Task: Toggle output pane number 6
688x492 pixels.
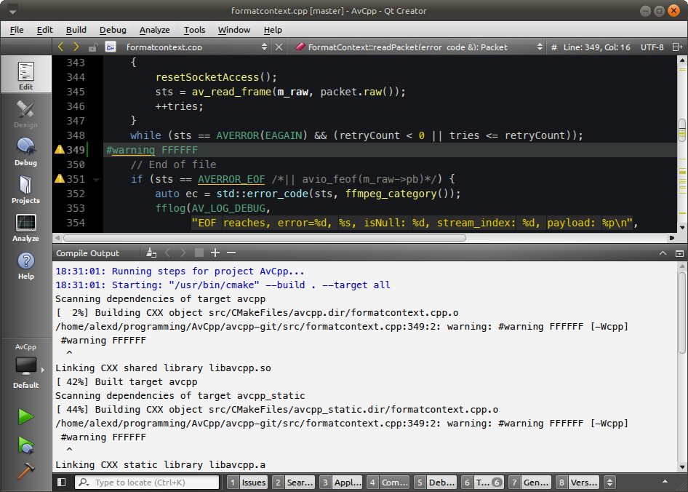Action: 483,483
